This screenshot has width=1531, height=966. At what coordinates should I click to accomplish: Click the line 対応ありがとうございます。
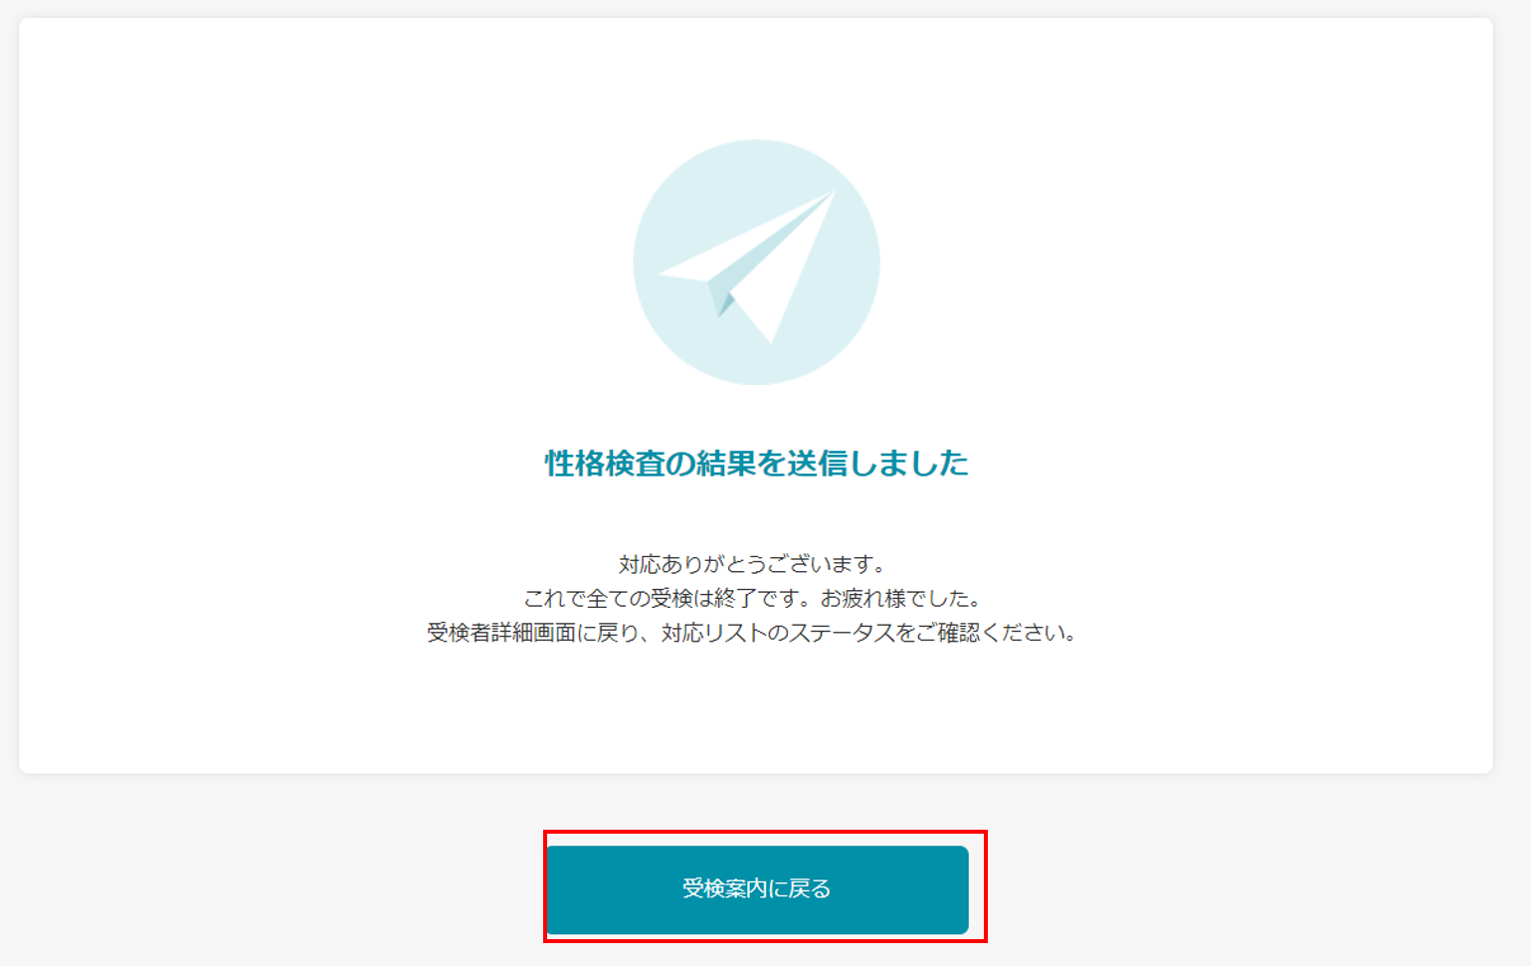point(752,564)
